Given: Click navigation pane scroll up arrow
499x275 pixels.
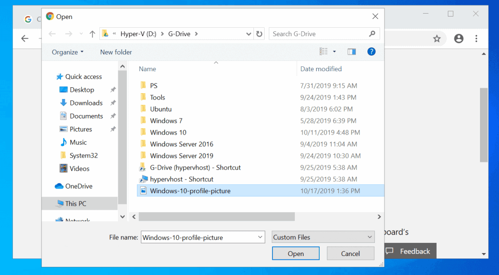Looking at the screenshot, I should (x=122, y=66).
